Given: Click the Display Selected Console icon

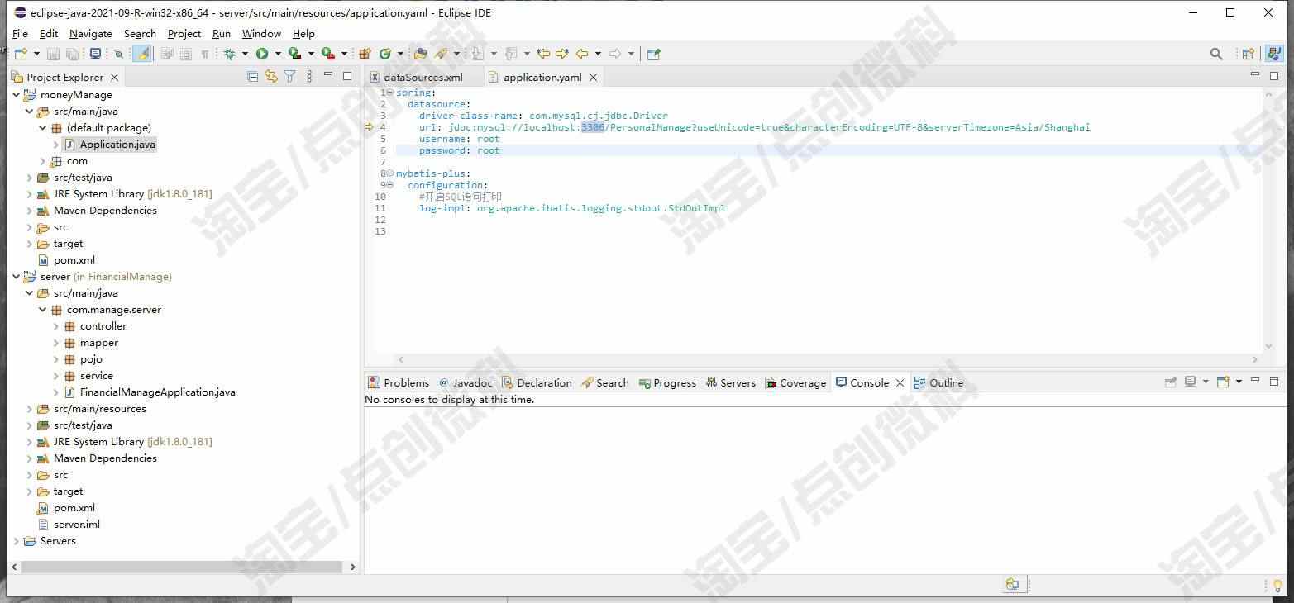Looking at the screenshot, I should [x=1190, y=382].
